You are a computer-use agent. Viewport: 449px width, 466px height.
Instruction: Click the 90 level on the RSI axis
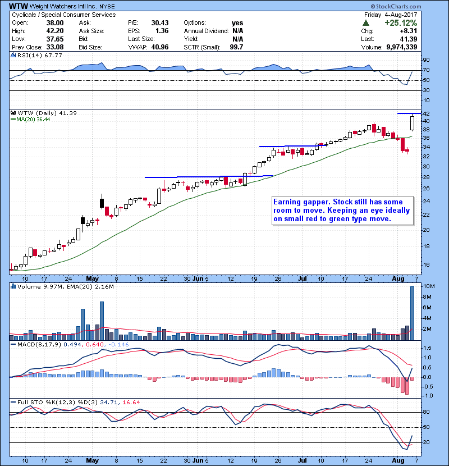pyautogui.click(x=426, y=60)
